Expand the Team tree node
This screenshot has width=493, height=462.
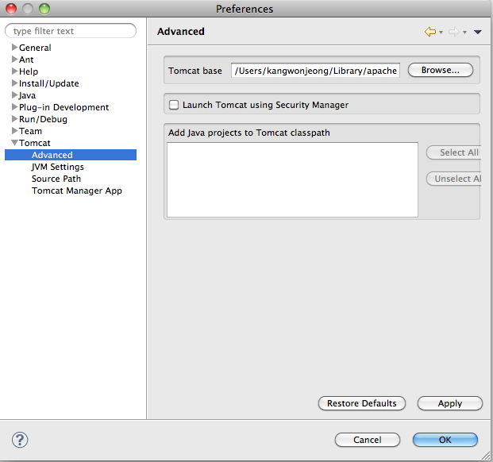tap(14, 131)
